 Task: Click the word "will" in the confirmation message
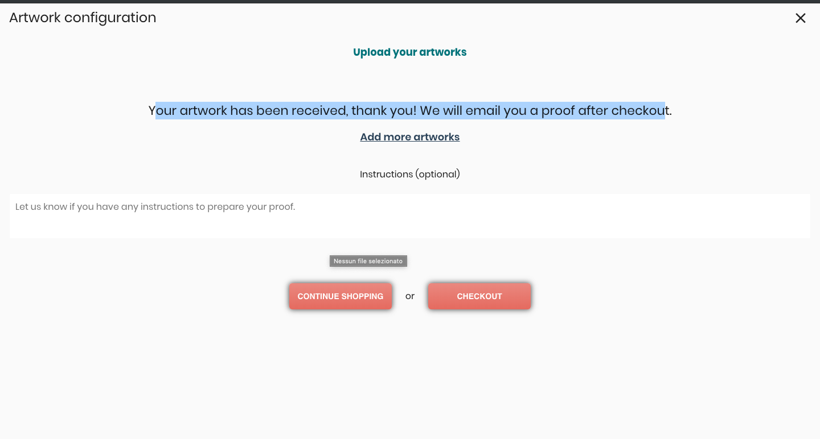453,110
